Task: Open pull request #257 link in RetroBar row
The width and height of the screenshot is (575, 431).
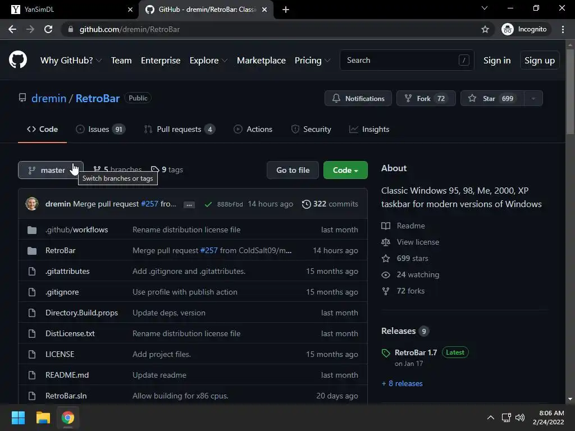Action: [x=209, y=251]
